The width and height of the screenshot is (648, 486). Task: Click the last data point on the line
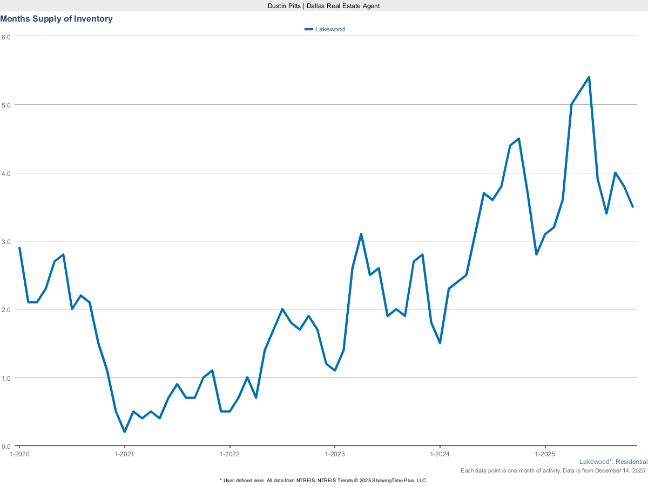632,207
